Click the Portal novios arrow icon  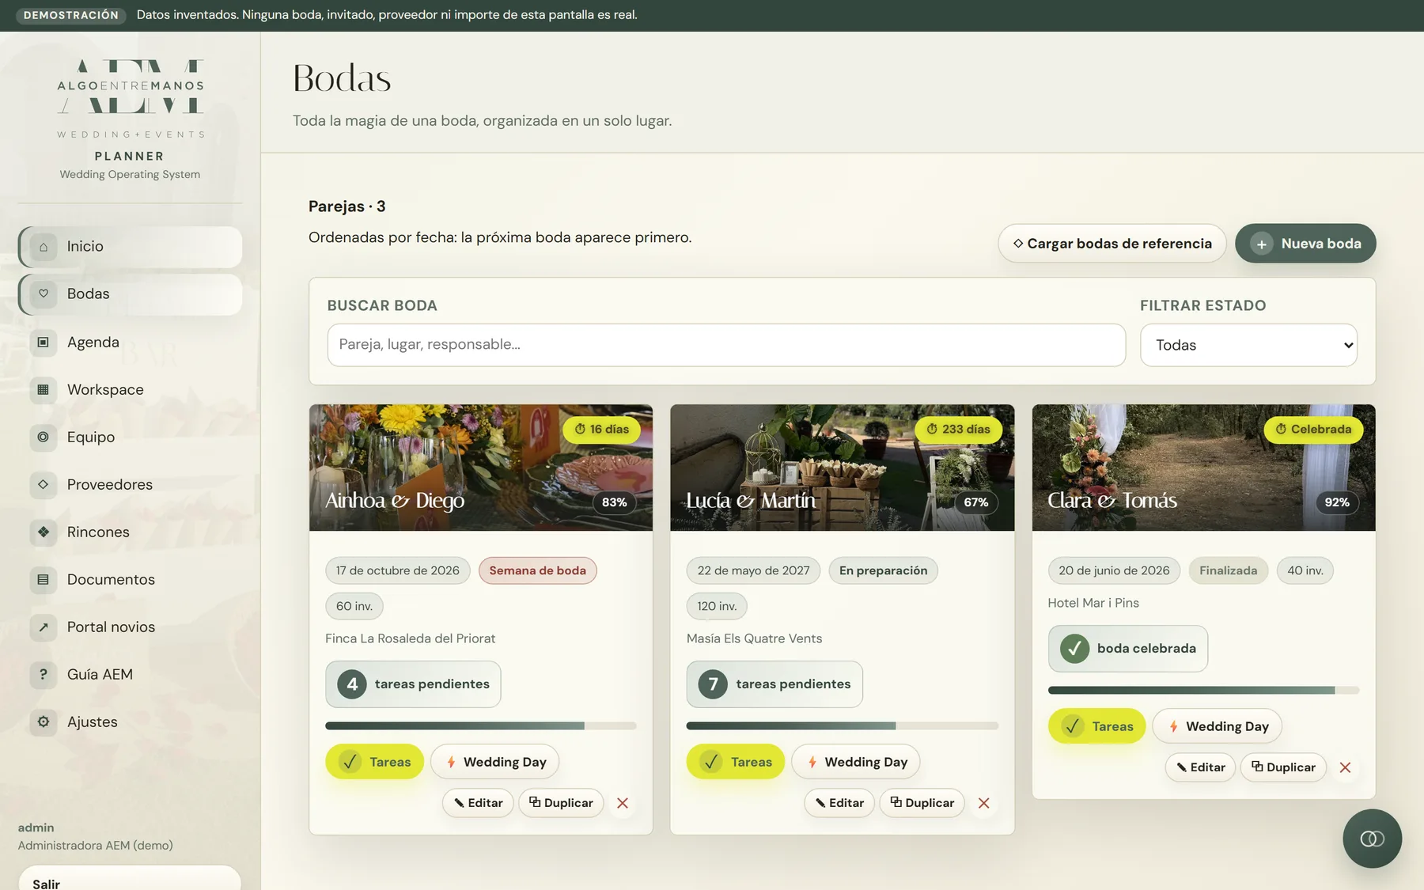click(44, 627)
